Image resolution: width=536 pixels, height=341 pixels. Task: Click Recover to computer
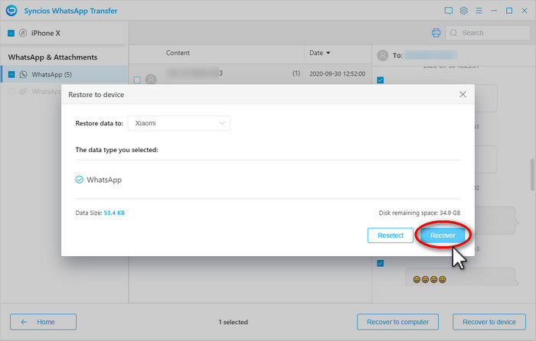(397, 322)
